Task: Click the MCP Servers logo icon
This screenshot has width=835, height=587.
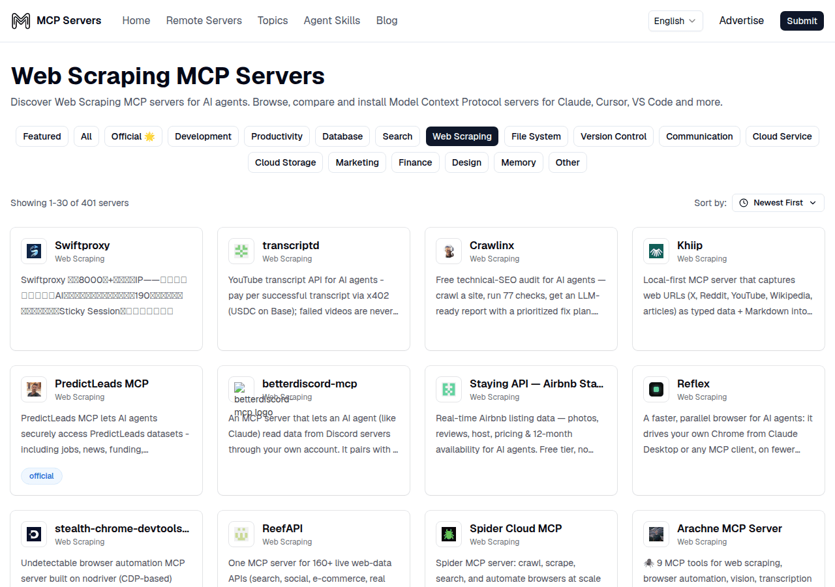Action: (x=21, y=21)
